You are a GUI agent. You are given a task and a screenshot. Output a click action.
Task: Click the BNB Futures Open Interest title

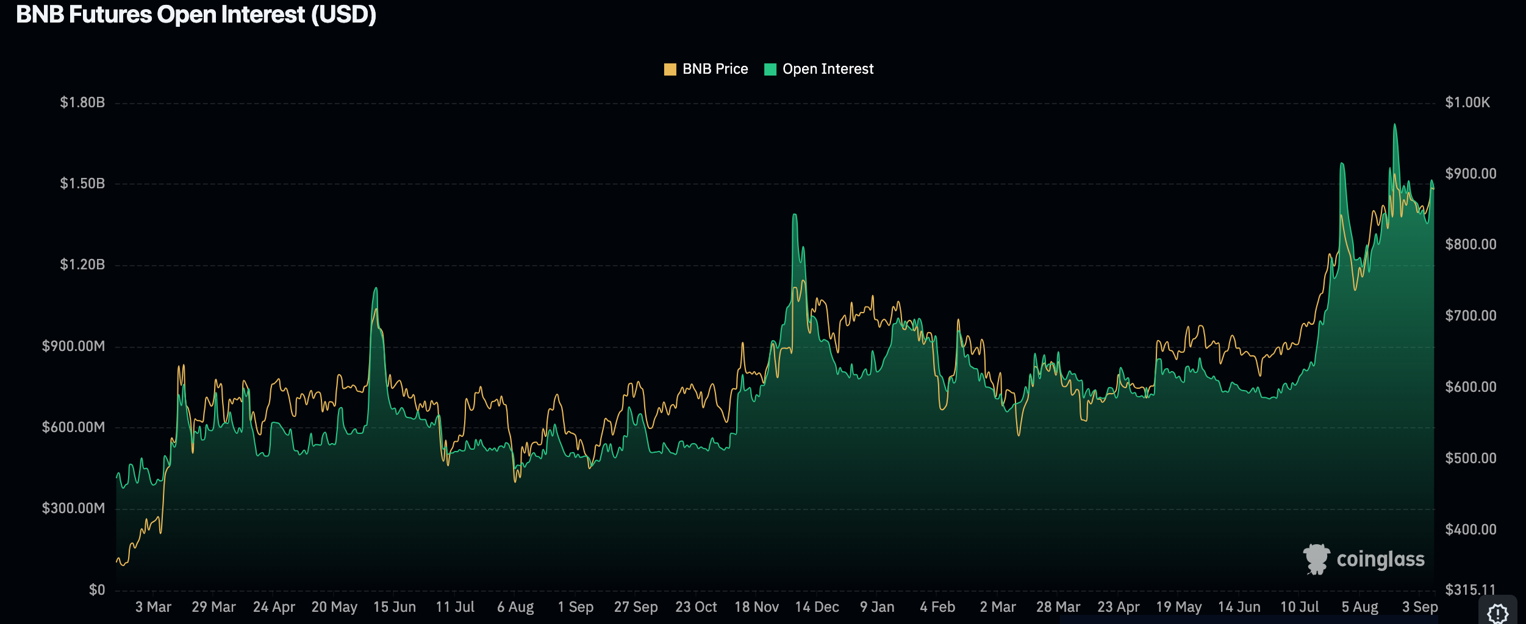click(196, 15)
